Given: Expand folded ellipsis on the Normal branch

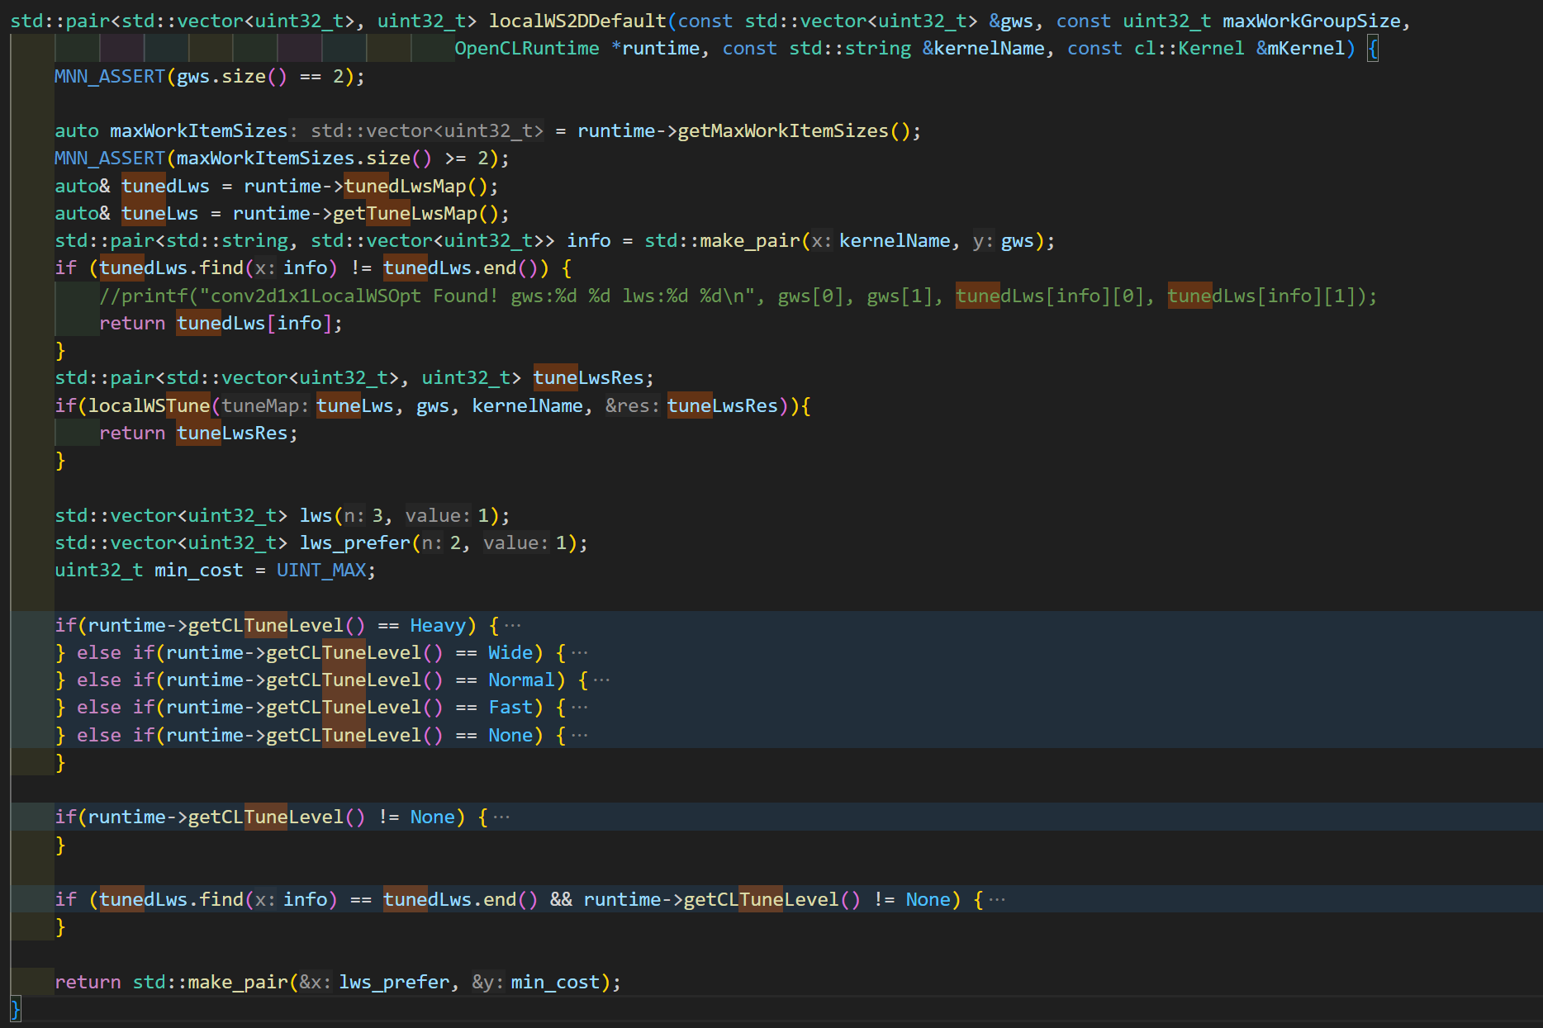Looking at the screenshot, I should [x=601, y=680].
